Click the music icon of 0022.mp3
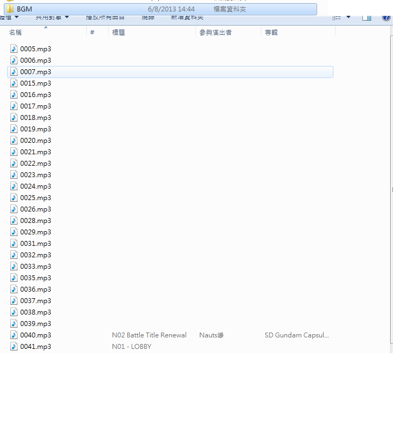Viewport: 394px width, 447px height. click(14, 163)
